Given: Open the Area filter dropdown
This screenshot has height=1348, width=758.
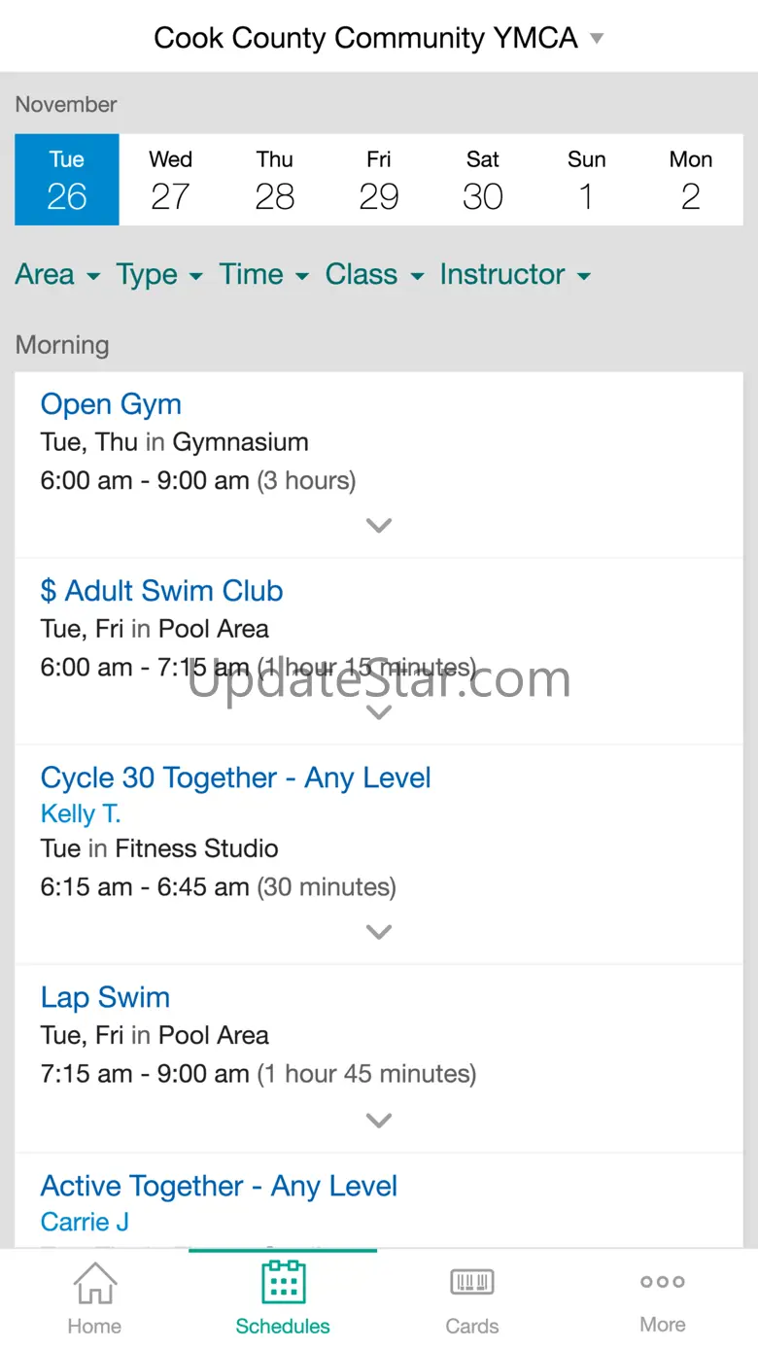Looking at the screenshot, I should pyautogui.click(x=57, y=275).
